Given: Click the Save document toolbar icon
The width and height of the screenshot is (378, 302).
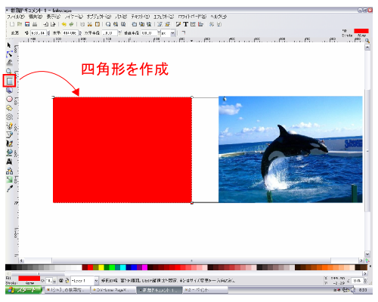Looking at the screenshot, I should click(x=27, y=24).
